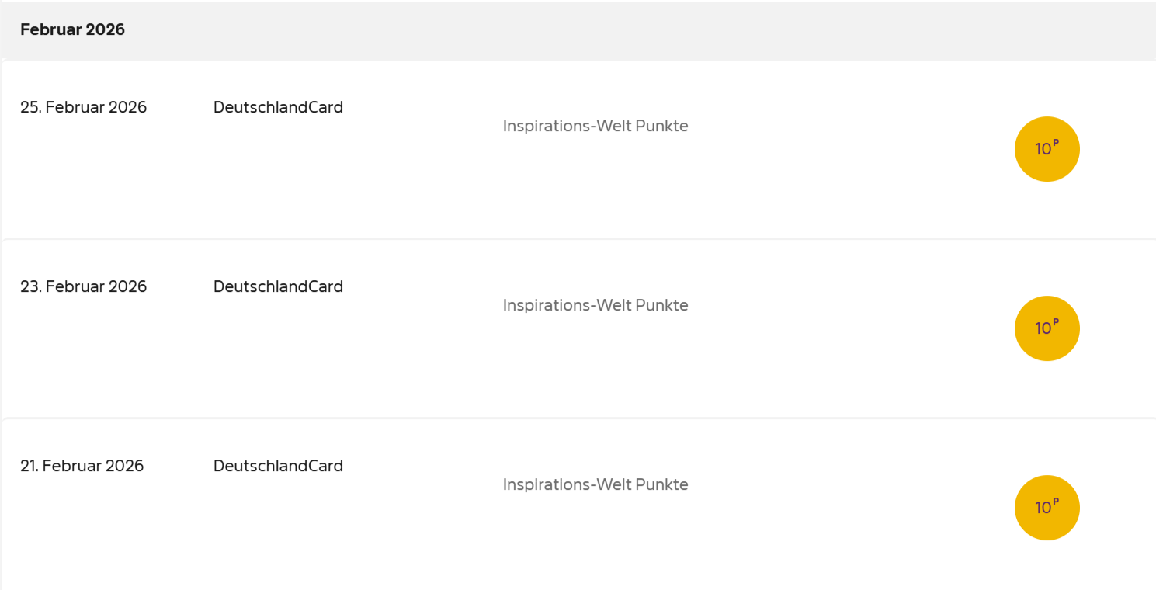Select the 23. Februar 2026 date

pos(83,286)
